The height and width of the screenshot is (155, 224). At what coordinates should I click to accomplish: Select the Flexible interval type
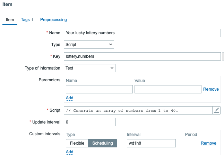(x=77, y=143)
